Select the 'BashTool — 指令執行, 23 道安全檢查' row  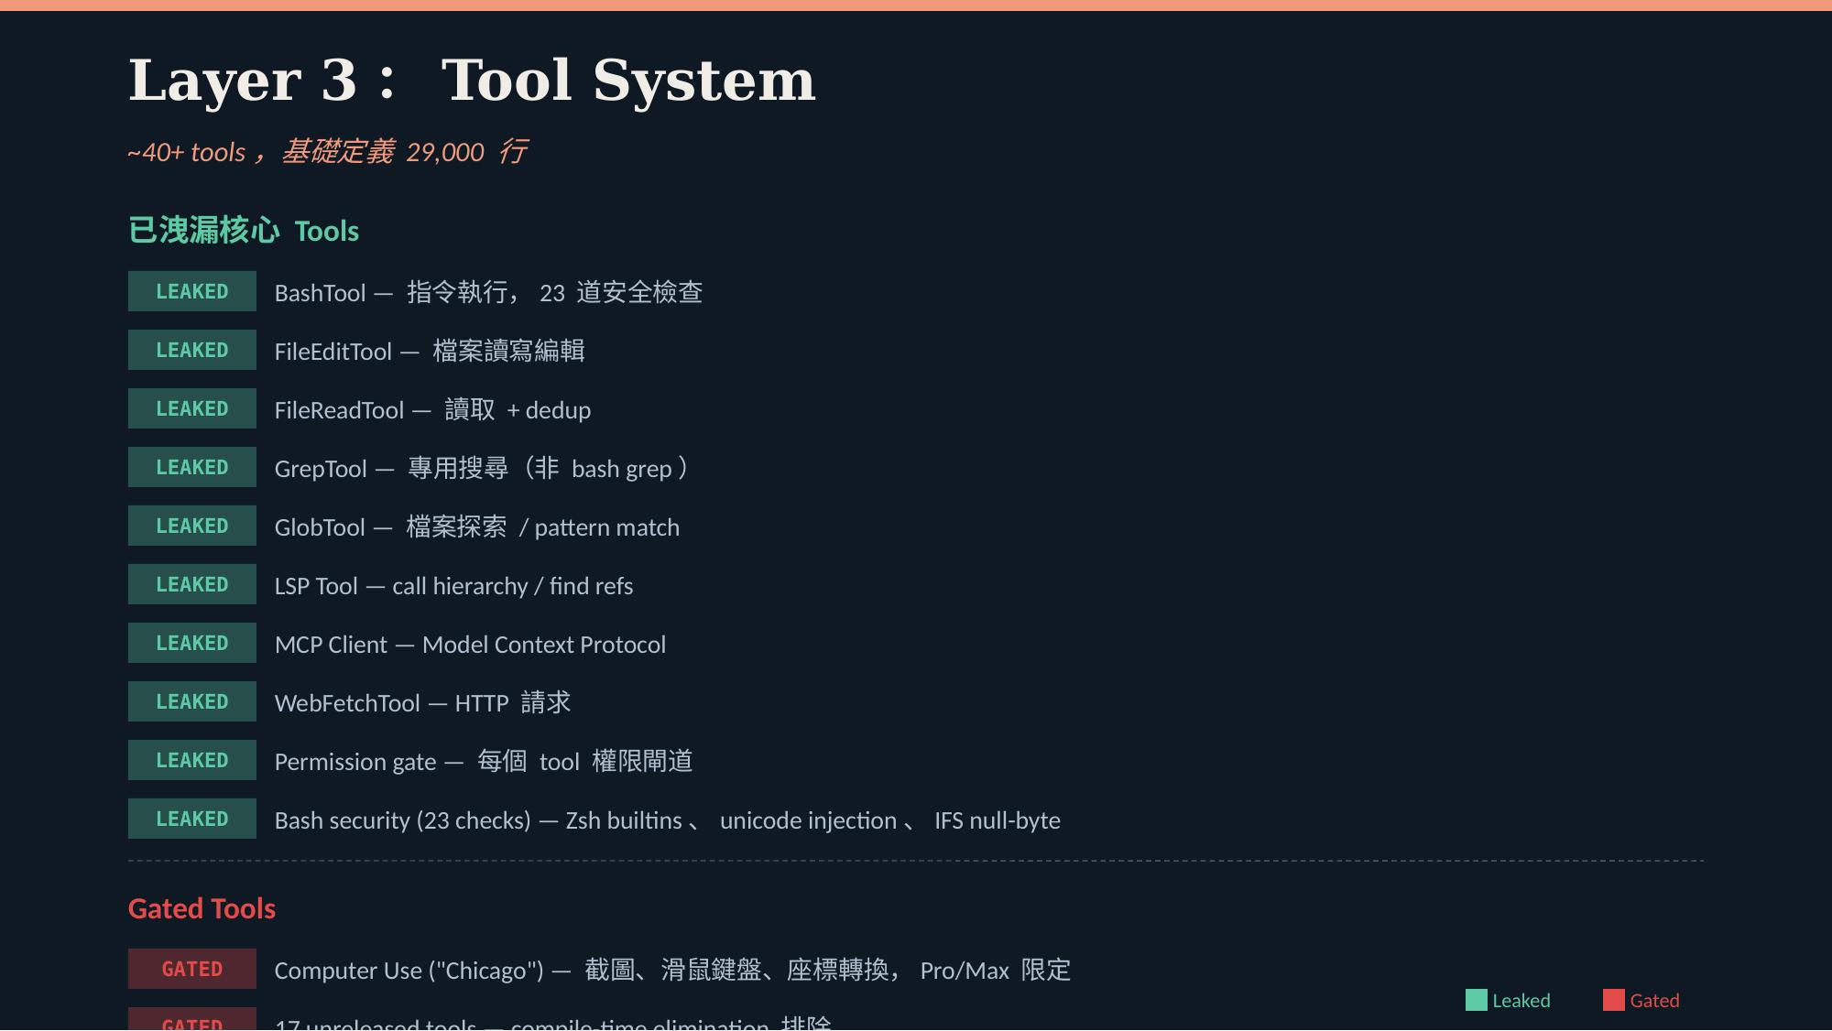(488, 293)
